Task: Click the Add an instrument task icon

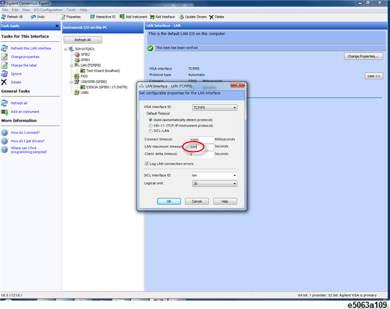Action: click(4, 111)
